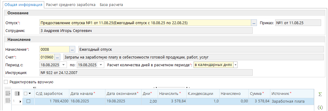The image size is (328, 111).
Task: Click the 'Отпуск' field with vacation order text
Action: (x=145, y=23)
